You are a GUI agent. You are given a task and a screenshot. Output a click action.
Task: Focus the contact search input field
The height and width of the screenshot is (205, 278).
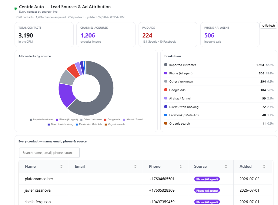point(49,153)
